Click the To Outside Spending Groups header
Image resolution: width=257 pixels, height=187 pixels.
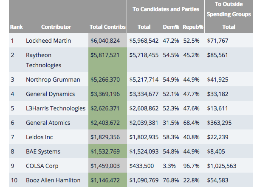coord(229,9)
